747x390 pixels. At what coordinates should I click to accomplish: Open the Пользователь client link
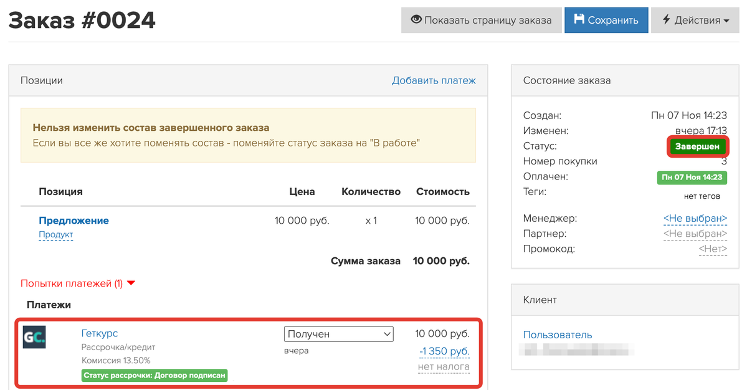[x=558, y=335]
